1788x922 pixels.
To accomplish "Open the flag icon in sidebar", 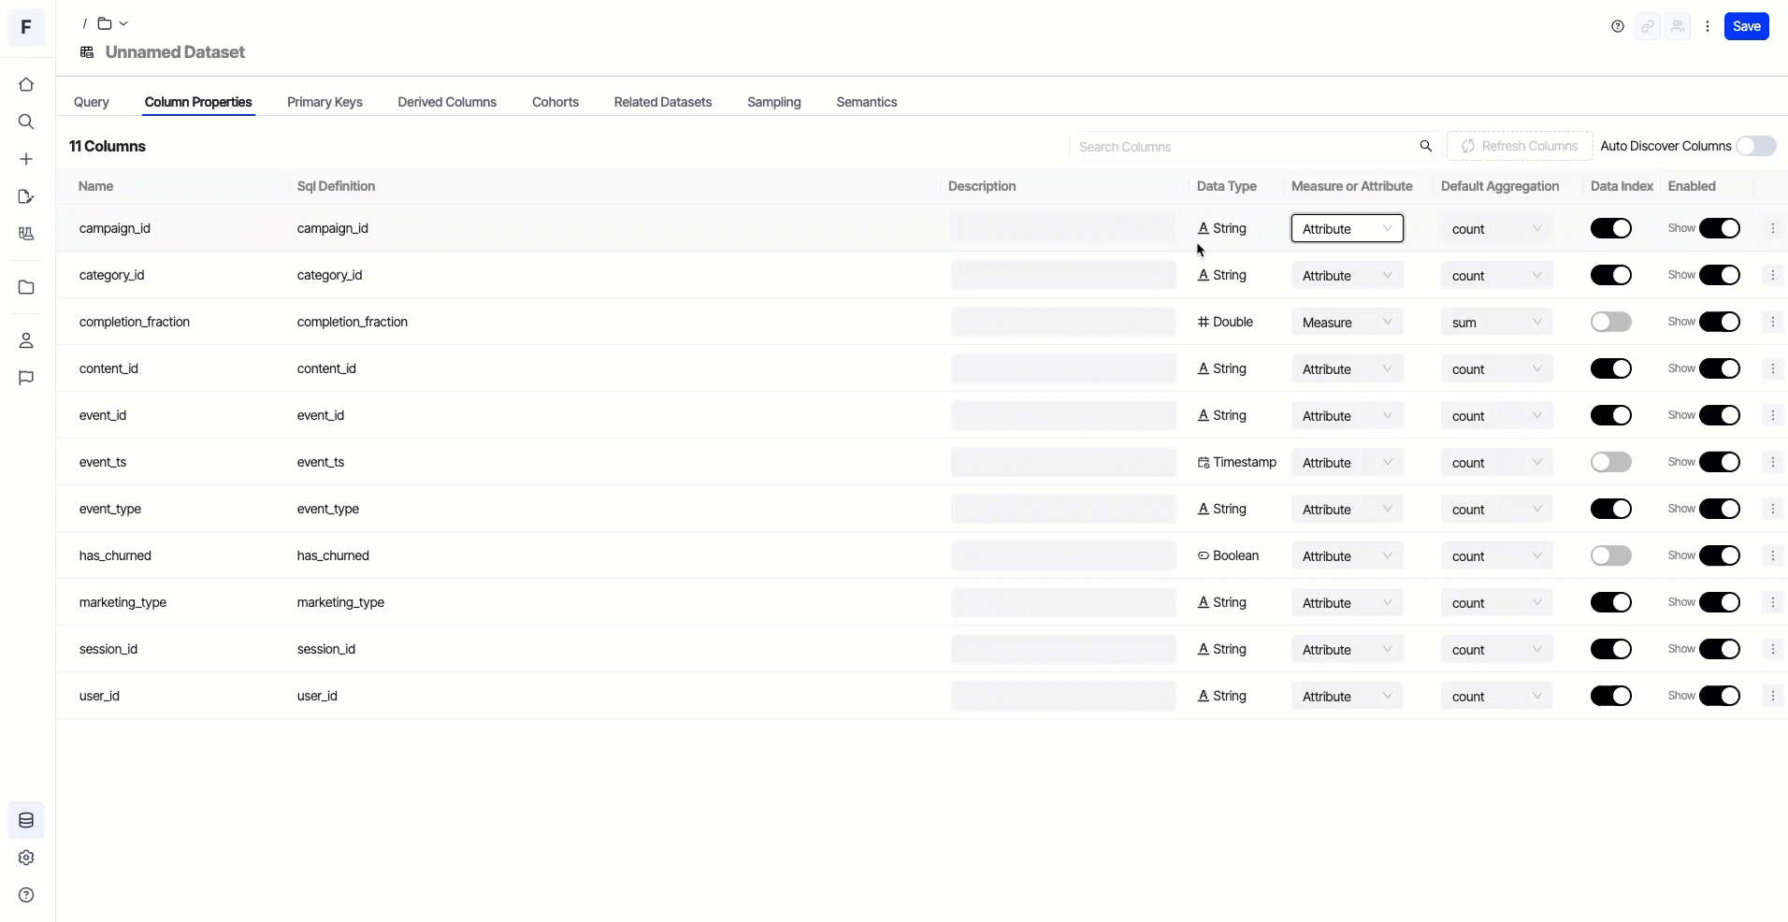I will [x=26, y=378].
